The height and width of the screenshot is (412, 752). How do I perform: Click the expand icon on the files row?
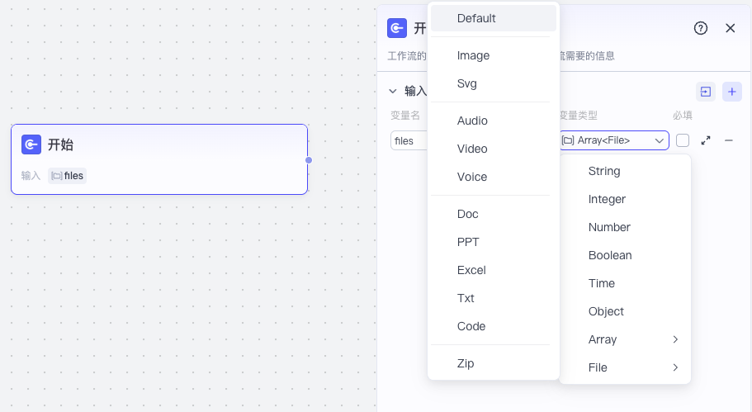(706, 140)
